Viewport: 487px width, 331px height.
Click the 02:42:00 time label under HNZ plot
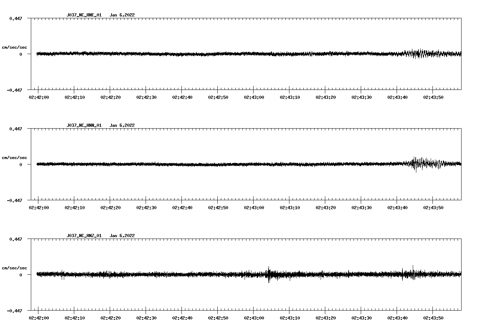(x=39, y=318)
